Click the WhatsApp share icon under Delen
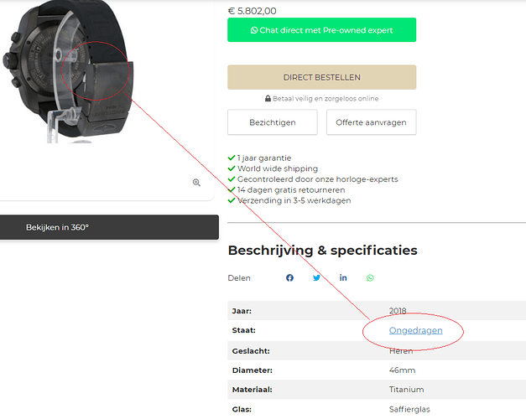 [370, 277]
